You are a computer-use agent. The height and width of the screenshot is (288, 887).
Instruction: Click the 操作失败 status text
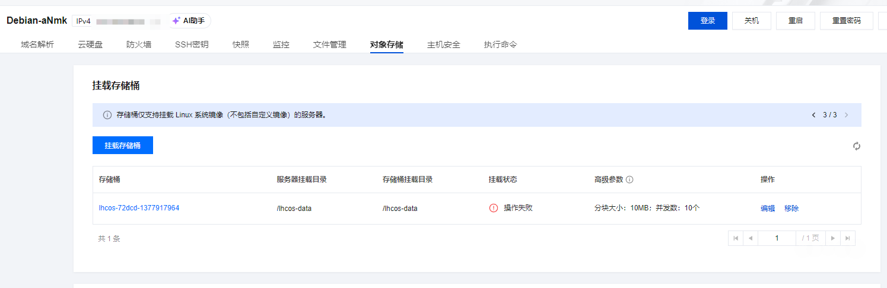[519, 208]
